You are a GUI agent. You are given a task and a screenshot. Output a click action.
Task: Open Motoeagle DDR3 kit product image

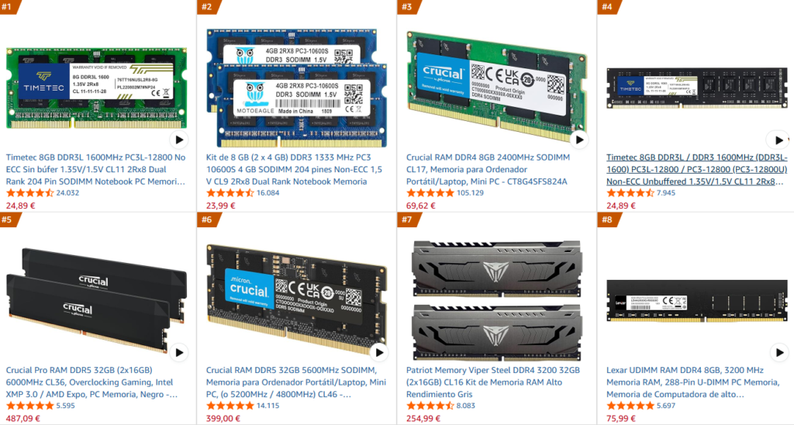(296, 87)
